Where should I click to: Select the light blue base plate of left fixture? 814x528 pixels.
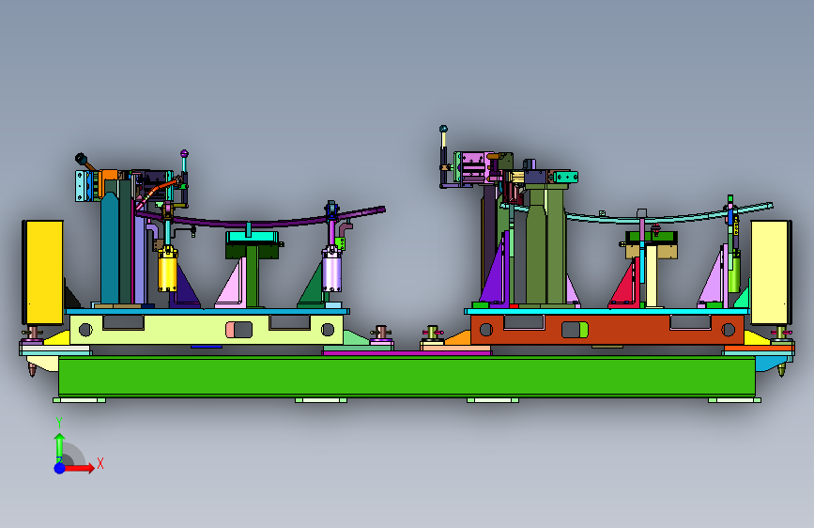(x=207, y=311)
